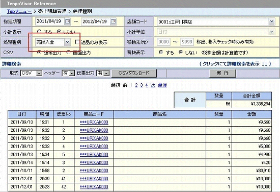This screenshot has height=192, width=280.
Task: Select CSV 画面出力 radio button
Action: pos(68,52)
